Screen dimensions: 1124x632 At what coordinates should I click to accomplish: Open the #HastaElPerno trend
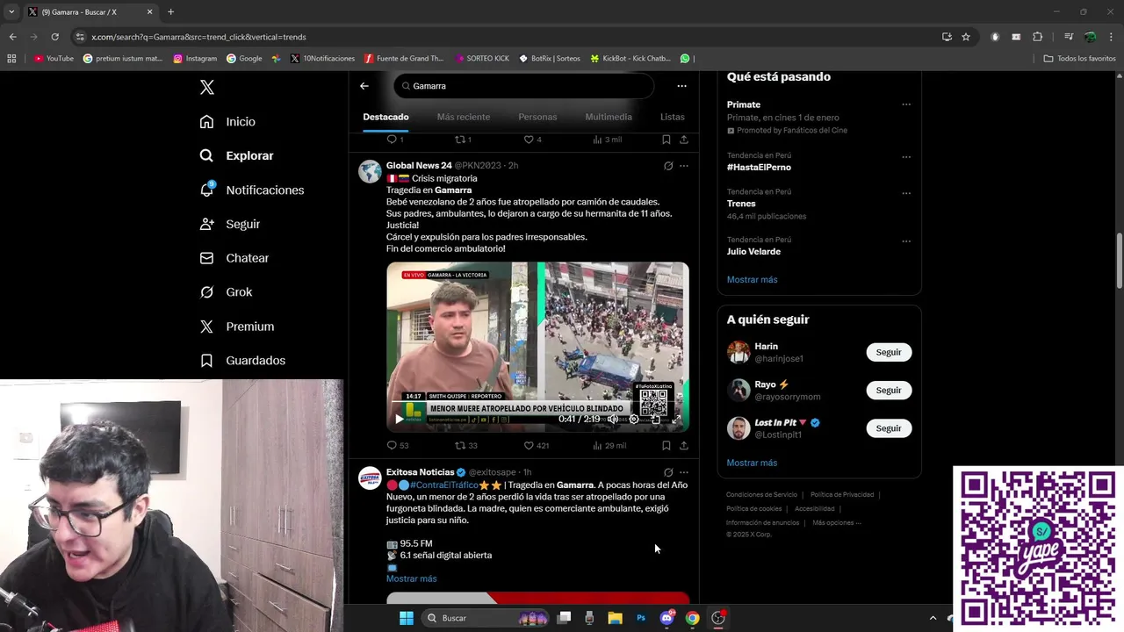click(x=759, y=167)
